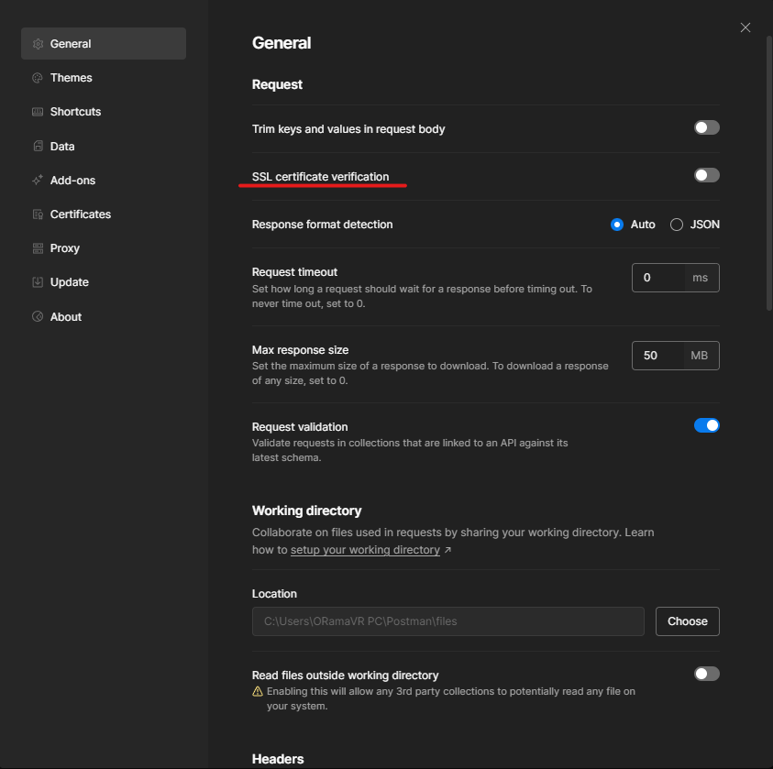Disable the Request validation switch
773x769 pixels.
coord(706,425)
